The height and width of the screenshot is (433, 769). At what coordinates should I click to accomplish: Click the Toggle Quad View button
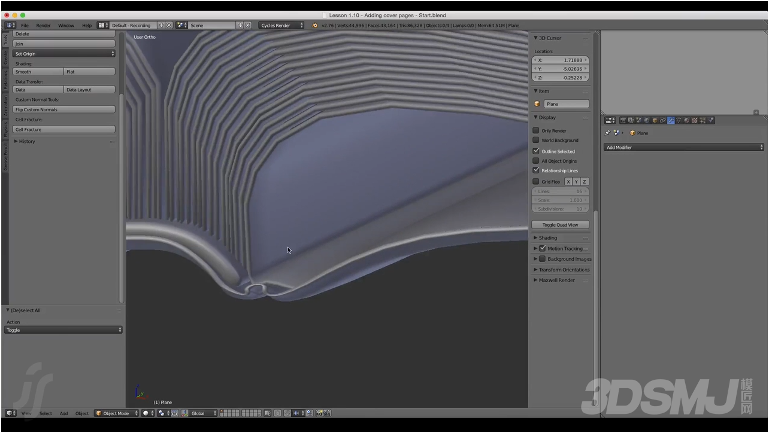[x=561, y=225]
